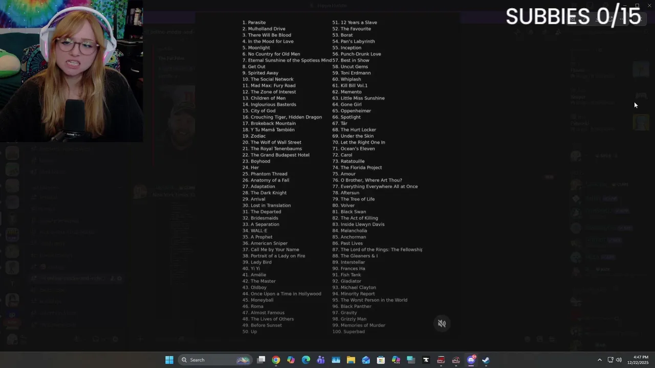Click '73. Ratatouille' list entry

click(x=348, y=161)
